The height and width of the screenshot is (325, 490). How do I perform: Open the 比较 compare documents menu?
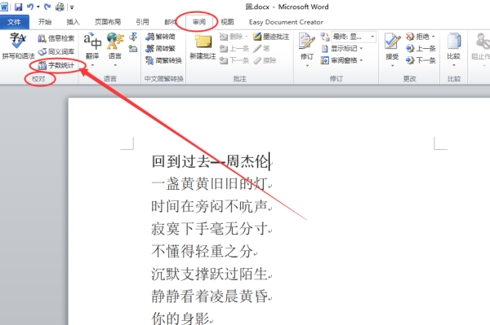point(454,50)
